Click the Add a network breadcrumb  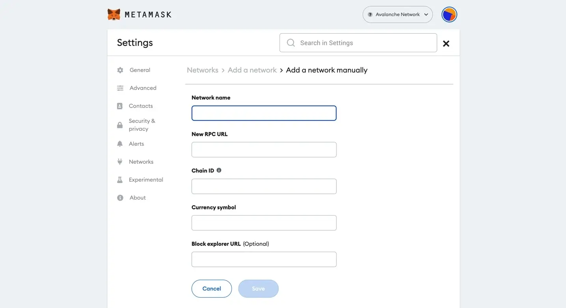pos(252,70)
